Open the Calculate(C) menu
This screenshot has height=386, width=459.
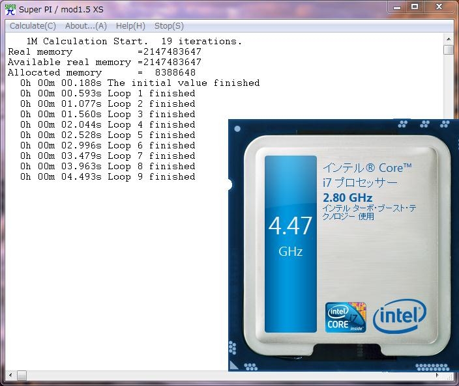[x=33, y=26]
